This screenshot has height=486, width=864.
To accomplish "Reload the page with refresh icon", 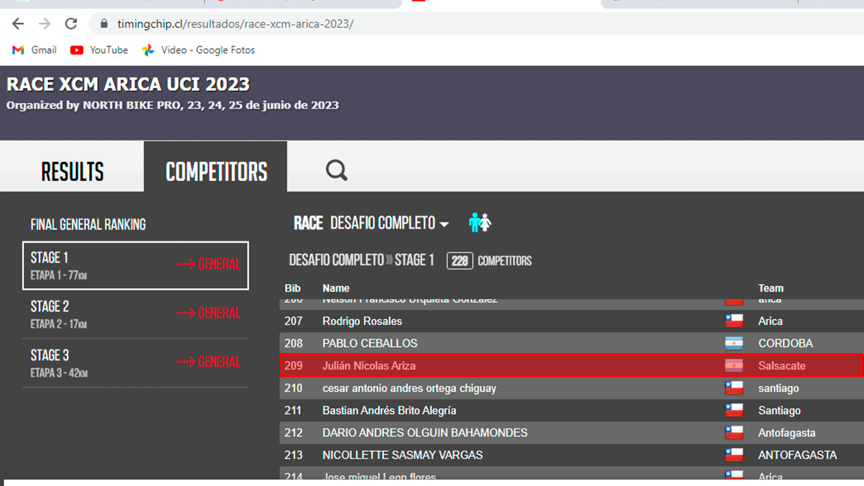I will (71, 24).
